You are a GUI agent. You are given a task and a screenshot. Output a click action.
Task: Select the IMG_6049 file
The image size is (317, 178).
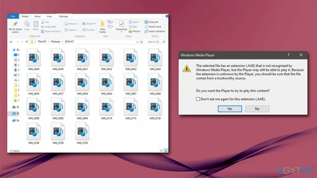point(34,59)
